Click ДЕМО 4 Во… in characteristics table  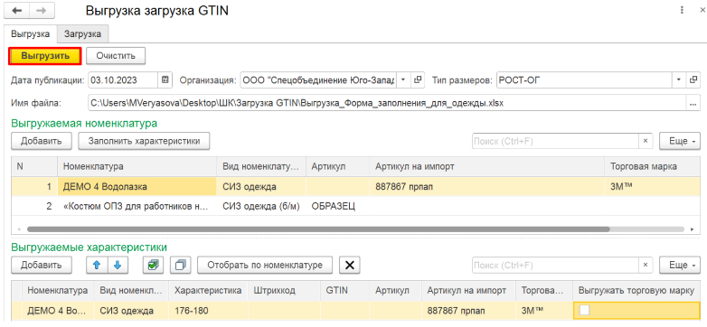(x=58, y=311)
